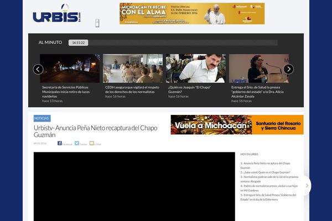Open CEDH asegura que vigilará headline
This screenshot has height=221, width=332.
pos(132,90)
